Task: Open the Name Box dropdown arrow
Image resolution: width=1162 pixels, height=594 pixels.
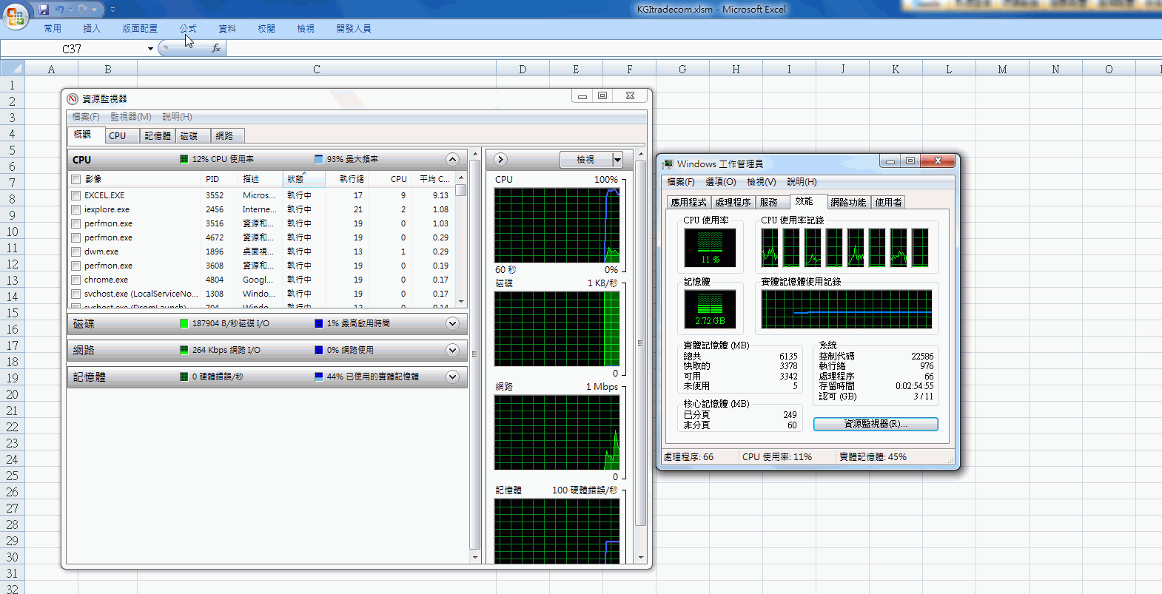Action: tap(150, 49)
